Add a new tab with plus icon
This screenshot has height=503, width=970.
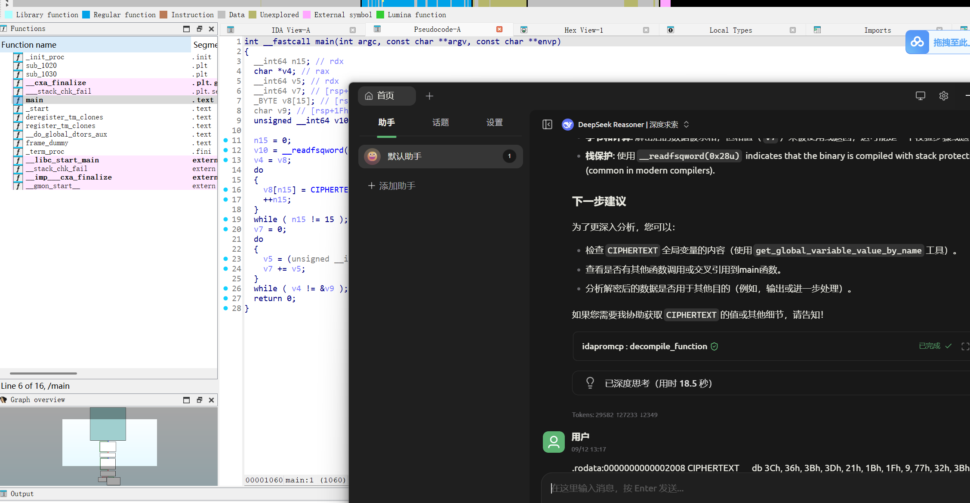(x=429, y=96)
